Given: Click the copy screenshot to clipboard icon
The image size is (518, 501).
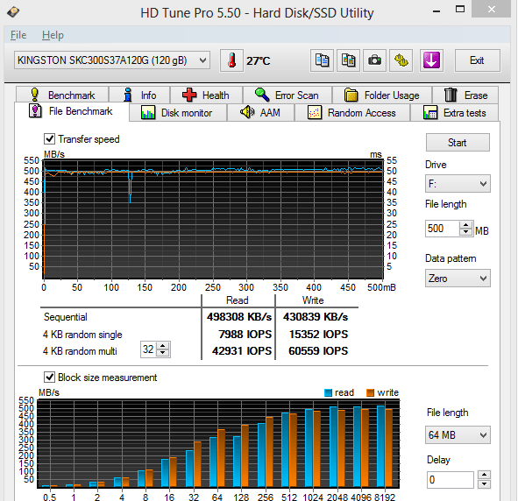Looking at the screenshot, I should tap(348, 60).
